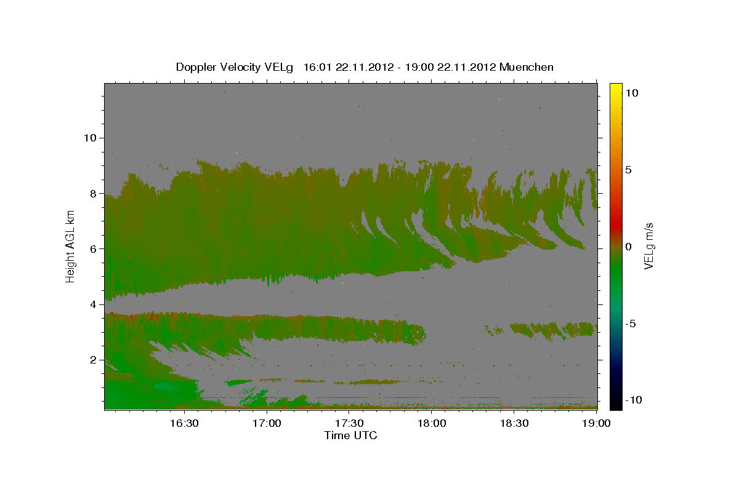Click the '17:00' time axis label
This screenshot has width=739, height=492.
[267, 423]
